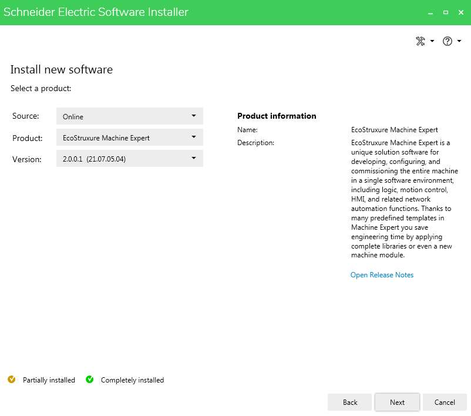Click the green Completely installed icon
471x416 pixels.
[x=90, y=380]
